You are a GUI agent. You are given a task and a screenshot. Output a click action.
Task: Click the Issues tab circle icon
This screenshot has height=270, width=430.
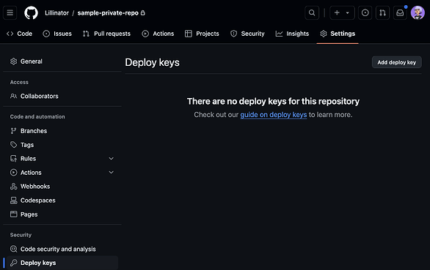coord(46,34)
